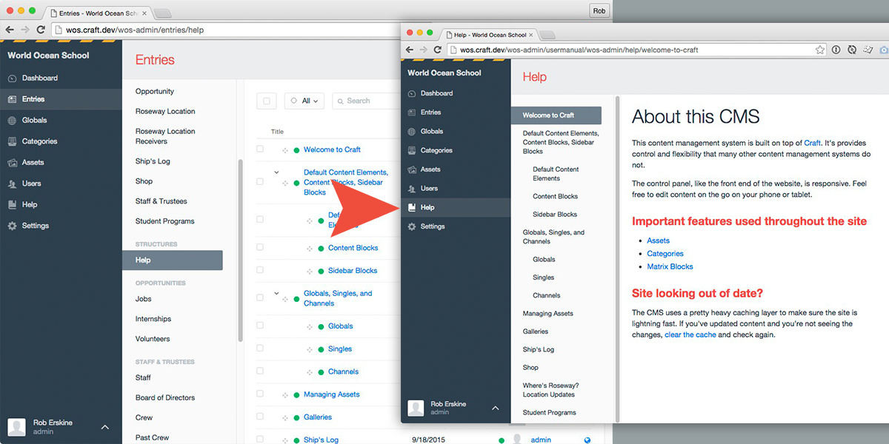The image size is (889, 444).
Task: Select Welcome to Craft in help navigation
Action: pos(556,115)
